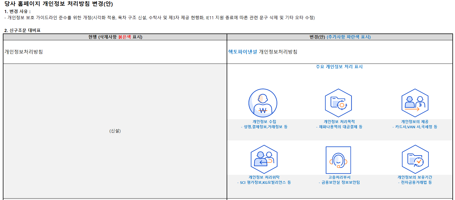This screenshot has height=200, width=455.
Task: Click the 개인정보의 제공 hexagon icon
Action: (x=415, y=103)
